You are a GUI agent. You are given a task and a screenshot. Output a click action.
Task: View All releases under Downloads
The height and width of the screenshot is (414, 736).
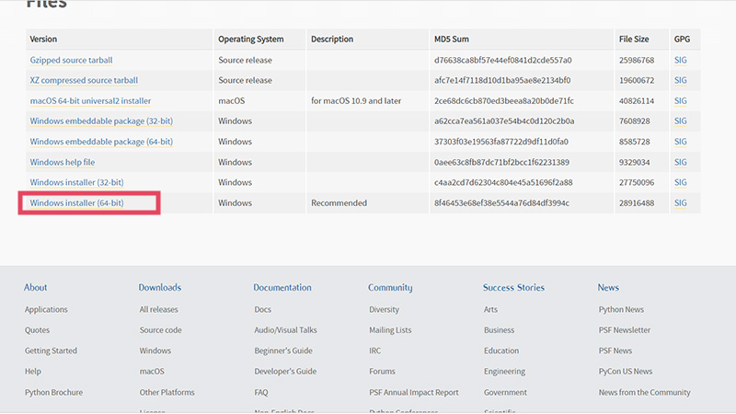pyautogui.click(x=158, y=310)
